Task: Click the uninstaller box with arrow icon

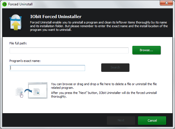Action: coord(15,22)
